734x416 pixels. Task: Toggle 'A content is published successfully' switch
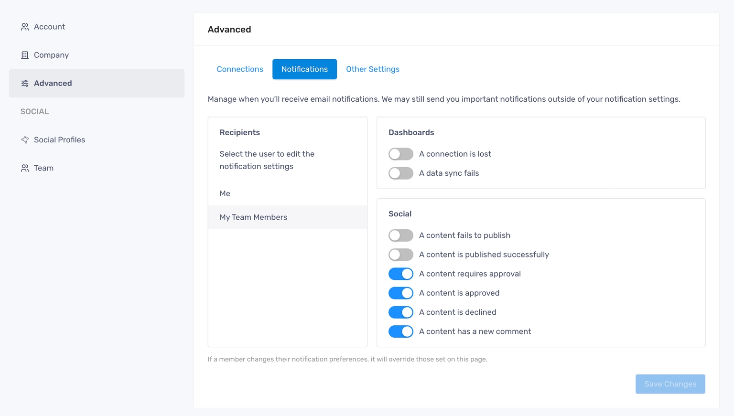400,255
